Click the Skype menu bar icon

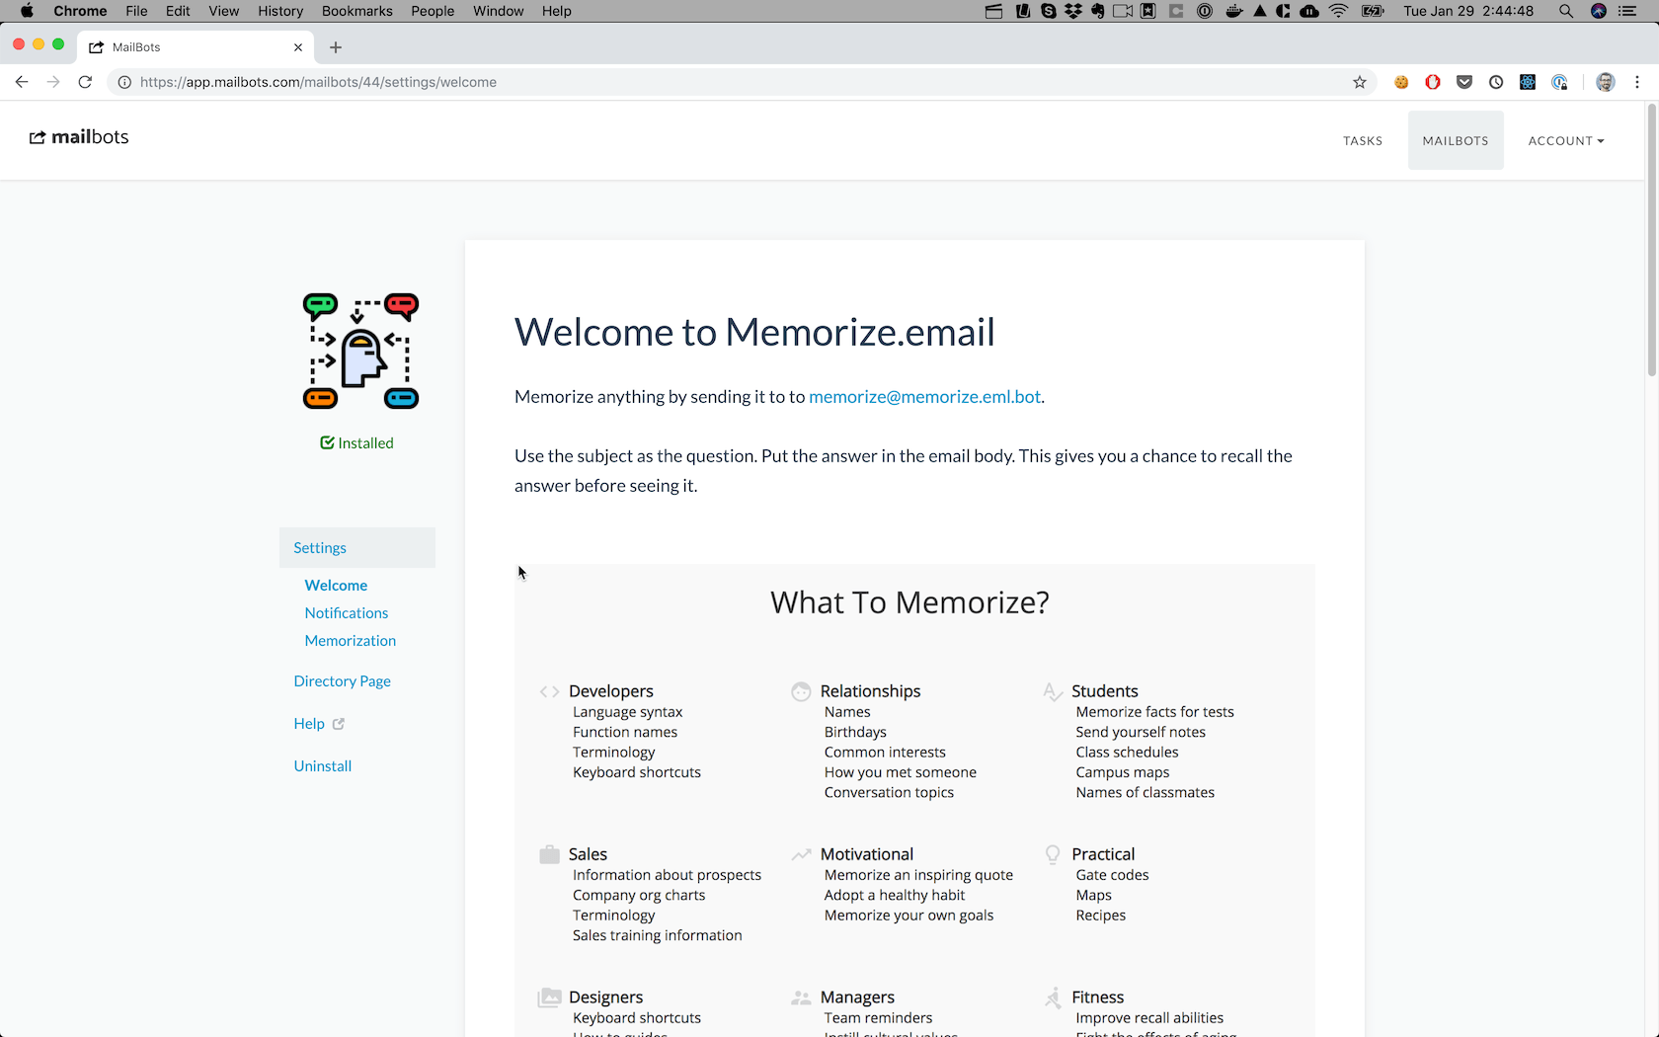click(x=1049, y=11)
